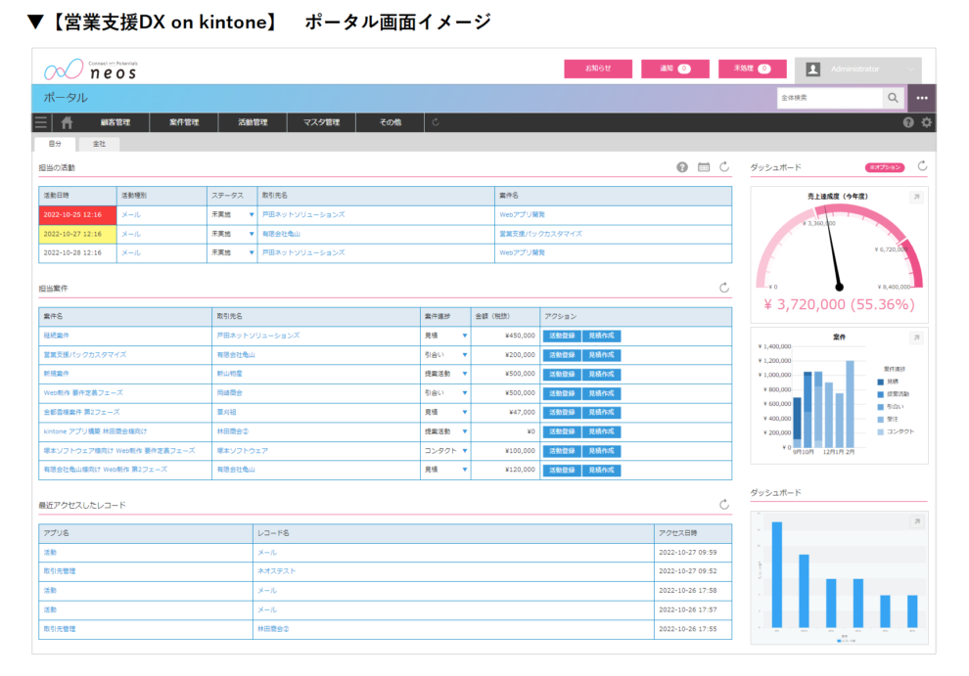Click the magnifier search icon in the header

click(x=893, y=98)
